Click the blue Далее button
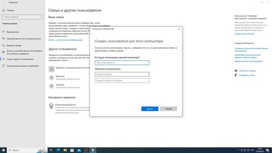 [150, 109]
